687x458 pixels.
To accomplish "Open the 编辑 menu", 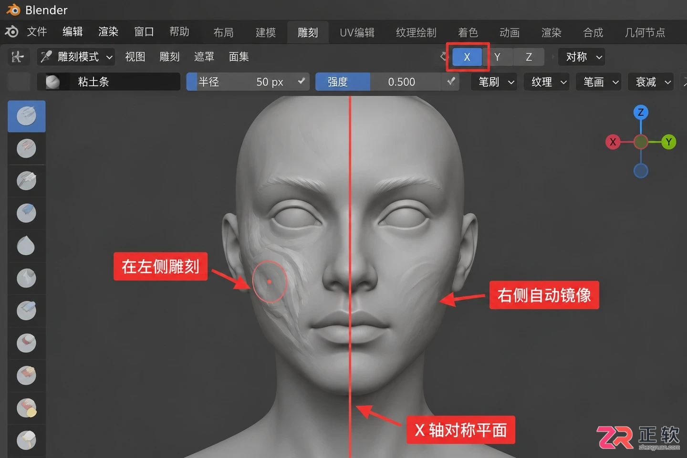I will click(73, 31).
